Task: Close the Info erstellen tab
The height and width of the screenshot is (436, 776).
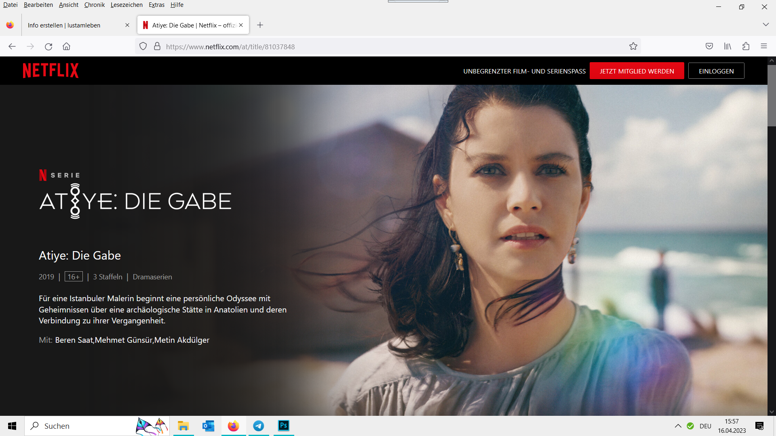Action: coord(127,25)
